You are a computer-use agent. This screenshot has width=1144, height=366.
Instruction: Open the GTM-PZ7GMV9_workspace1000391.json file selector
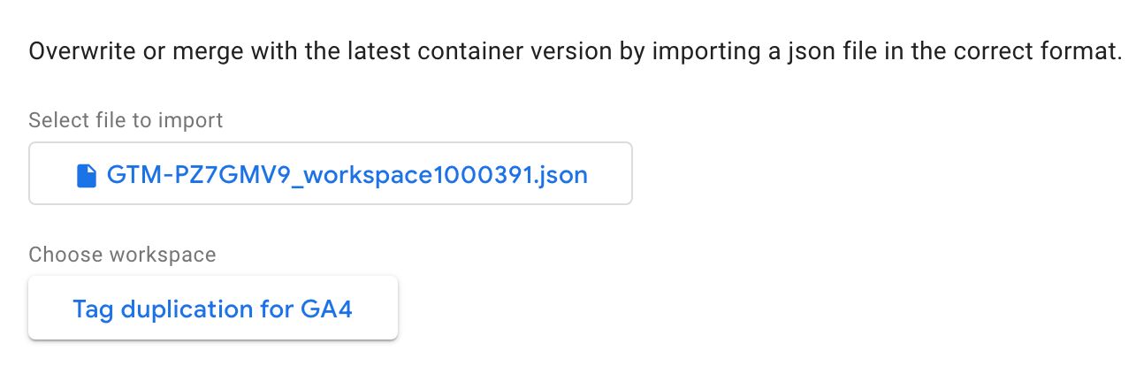pyautogui.click(x=331, y=173)
